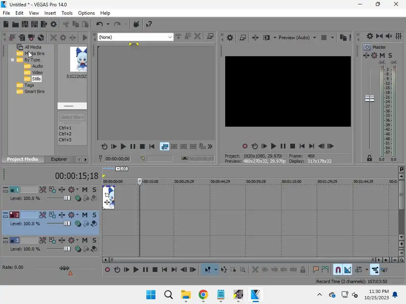
Task: Collapse the By Type tree node
Action: (12, 60)
